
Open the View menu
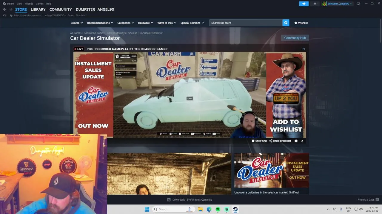[19, 4]
